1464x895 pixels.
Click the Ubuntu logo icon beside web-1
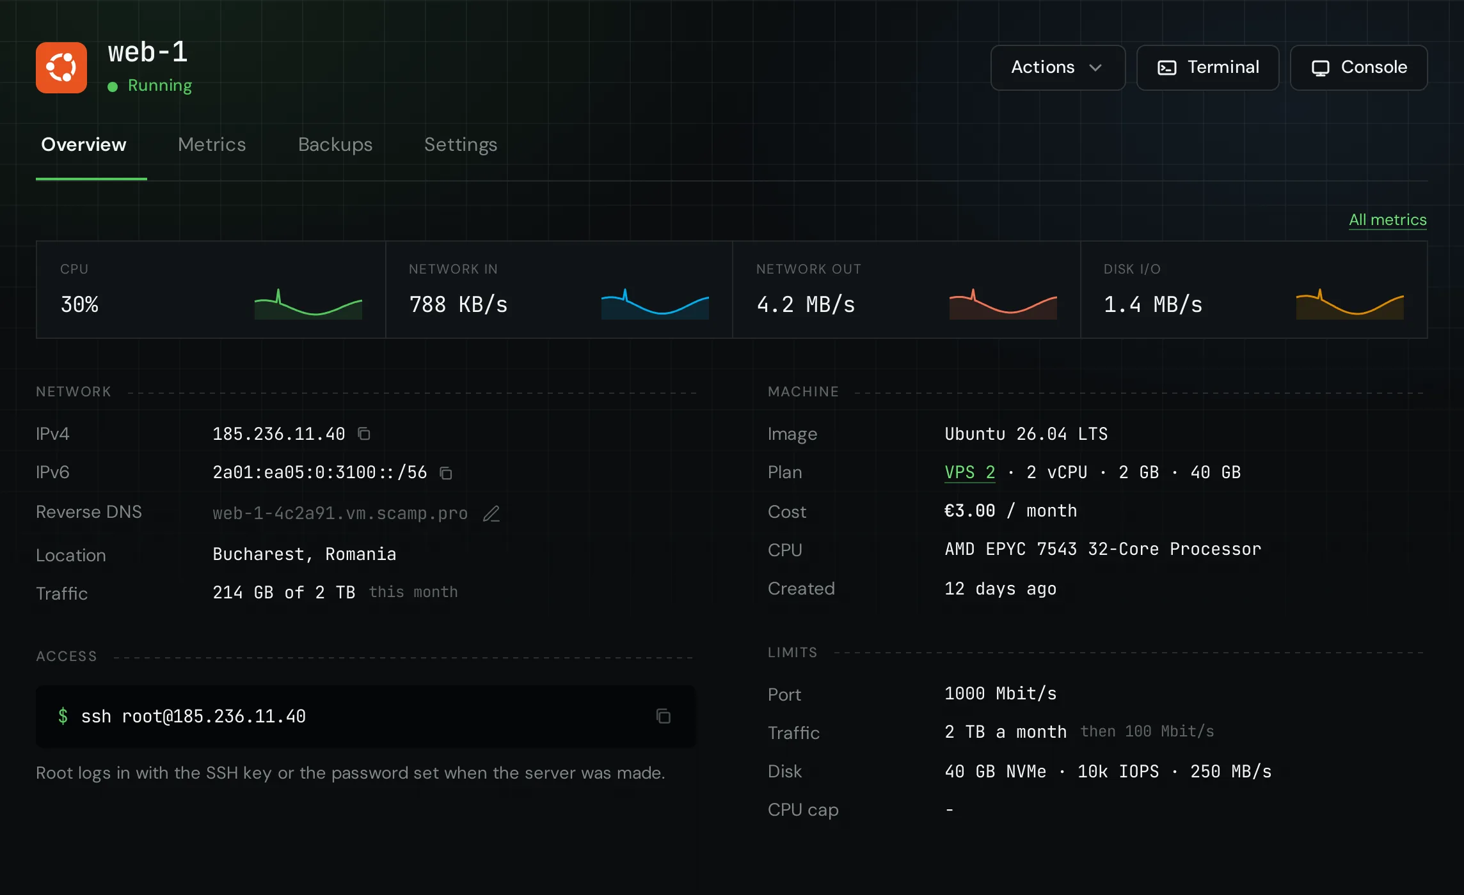(61, 68)
